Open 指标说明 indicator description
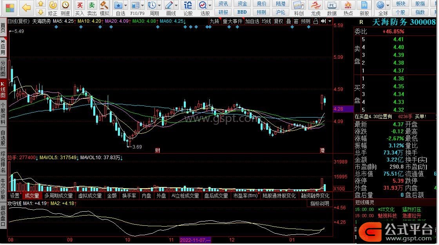Screen dimensions: 439x245 319,203
